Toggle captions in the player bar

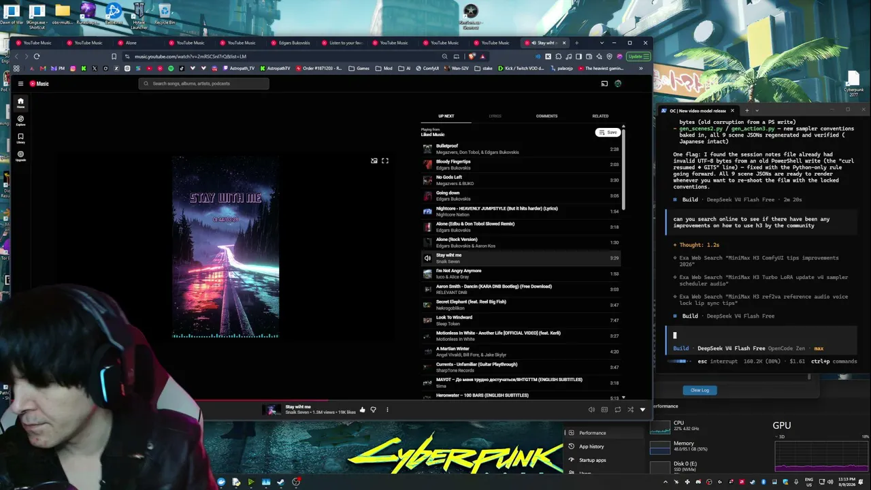coord(604,410)
